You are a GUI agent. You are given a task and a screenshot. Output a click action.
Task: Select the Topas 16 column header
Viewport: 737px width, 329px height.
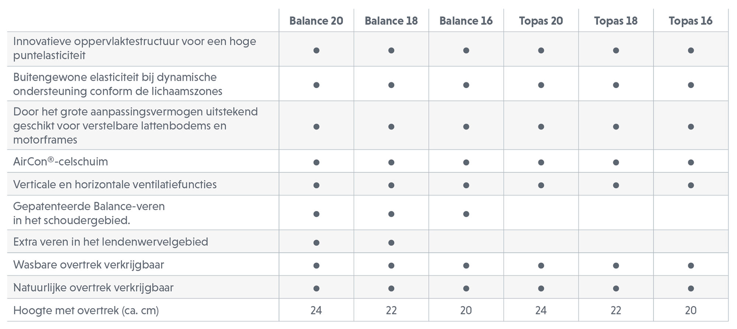[x=691, y=21]
